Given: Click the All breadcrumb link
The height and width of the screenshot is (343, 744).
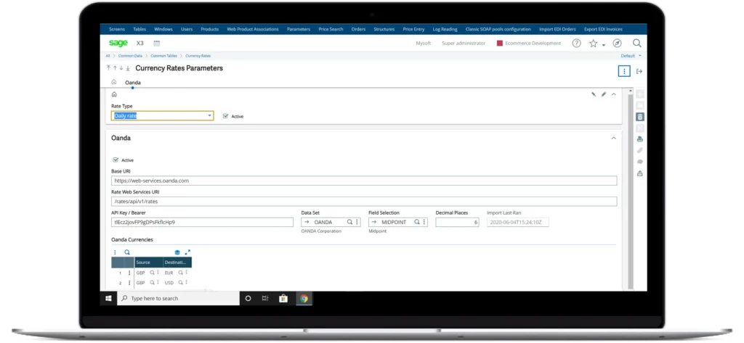Looking at the screenshot, I should (108, 56).
